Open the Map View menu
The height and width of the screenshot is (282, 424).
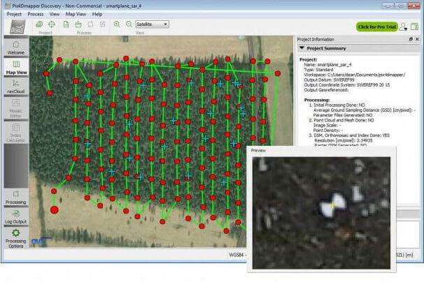coord(76,14)
